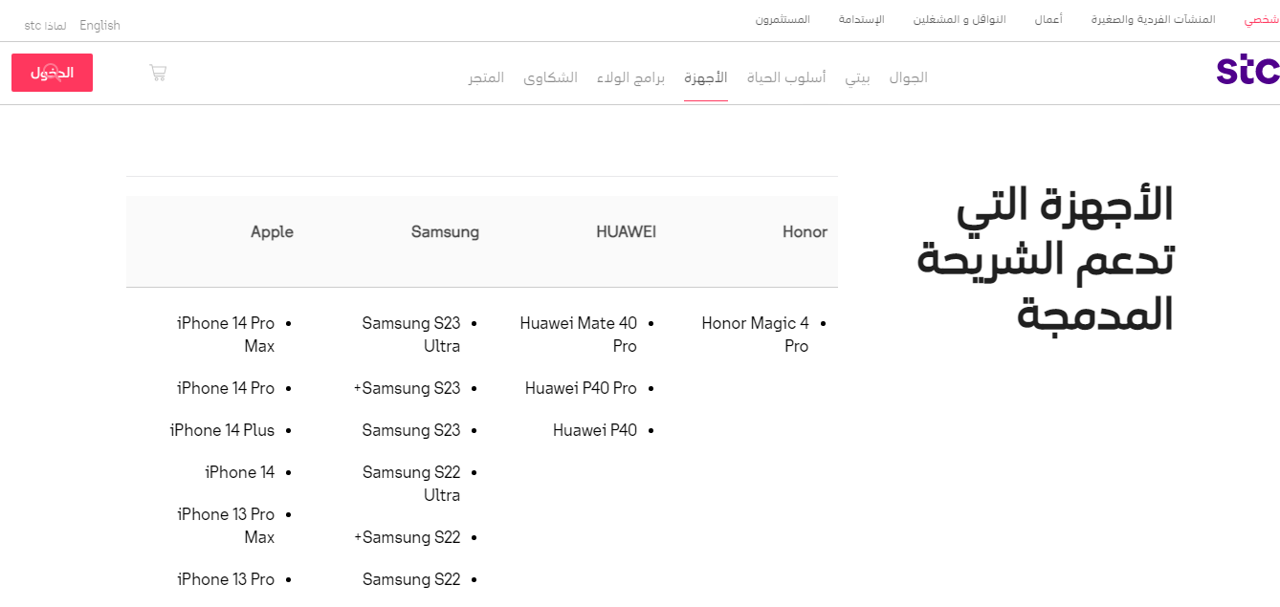Click 'Honor Magic 4 Pro' entry
Screen dimensions: 1280x607
[x=756, y=335]
